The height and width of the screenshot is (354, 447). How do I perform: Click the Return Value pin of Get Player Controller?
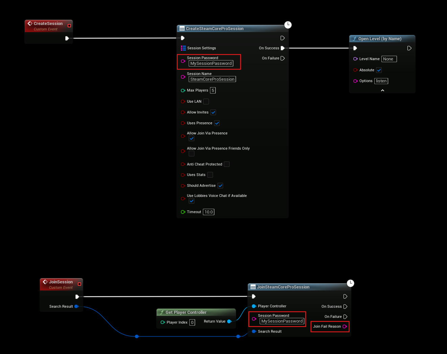[229, 322]
